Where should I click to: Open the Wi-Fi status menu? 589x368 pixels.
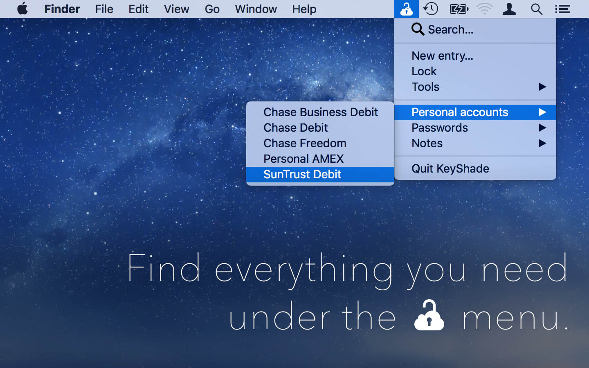tap(484, 9)
